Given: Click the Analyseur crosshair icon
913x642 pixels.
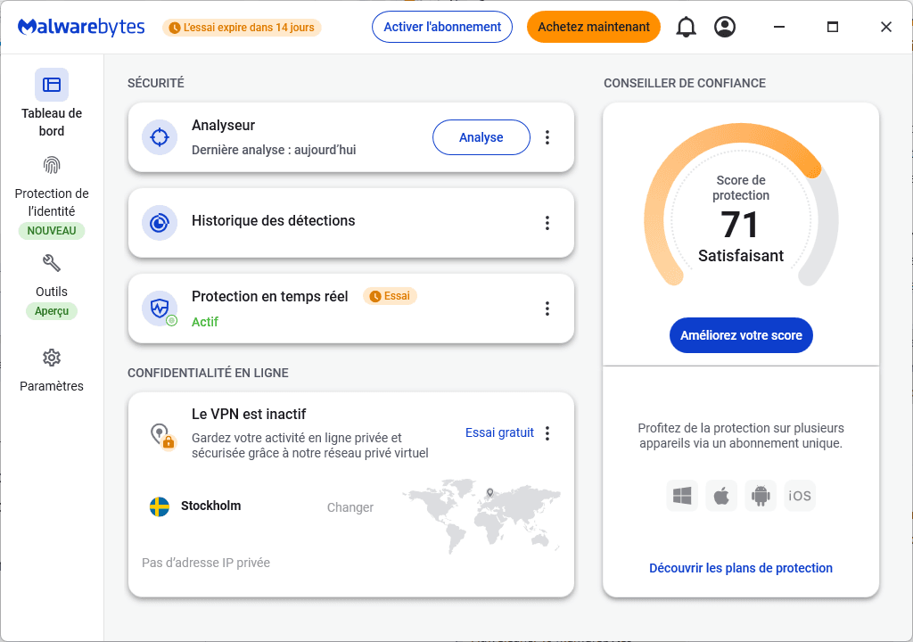Looking at the screenshot, I should tap(160, 137).
